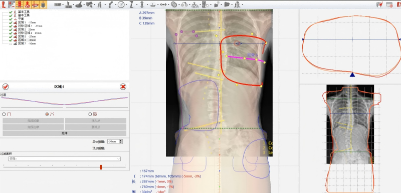Confirm 区域 6 with the red checkmark
Image resolution: width=401 pixels, height=193 pixels.
coord(6,86)
